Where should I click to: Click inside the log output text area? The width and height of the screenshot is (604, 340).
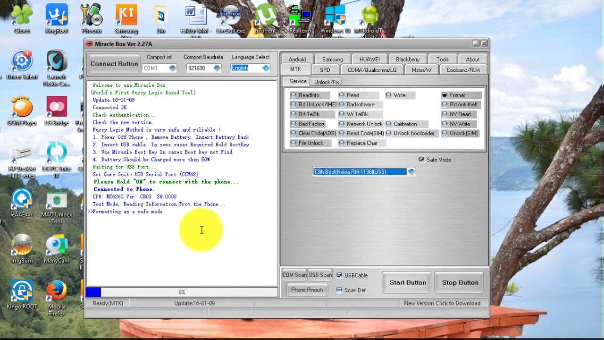pyautogui.click(x=182, y=183)
